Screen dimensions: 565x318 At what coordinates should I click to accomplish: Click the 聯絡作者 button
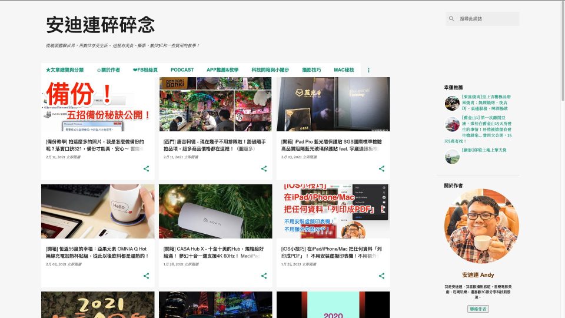tap(478, 309)
